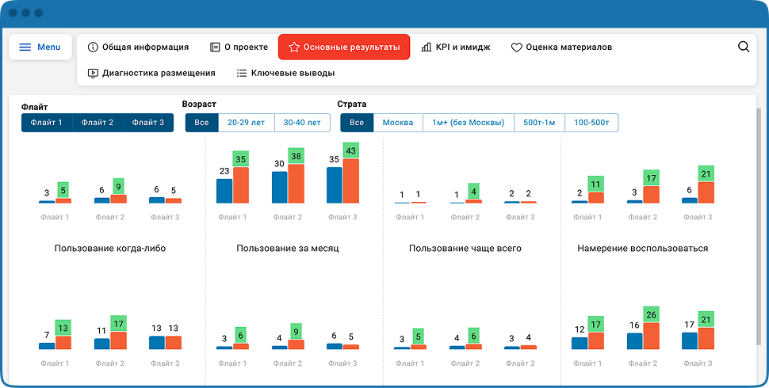Screen dimensions: 769x388
Task: Click the heart icon beside Оценка материалов
Action: click(516, 48)
